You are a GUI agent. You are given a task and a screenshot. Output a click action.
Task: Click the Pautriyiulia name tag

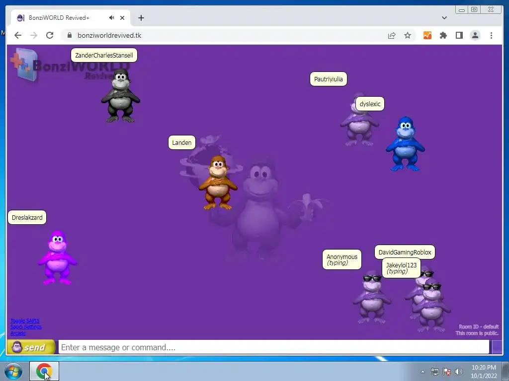pyautogui.click(x=329, y=79)
